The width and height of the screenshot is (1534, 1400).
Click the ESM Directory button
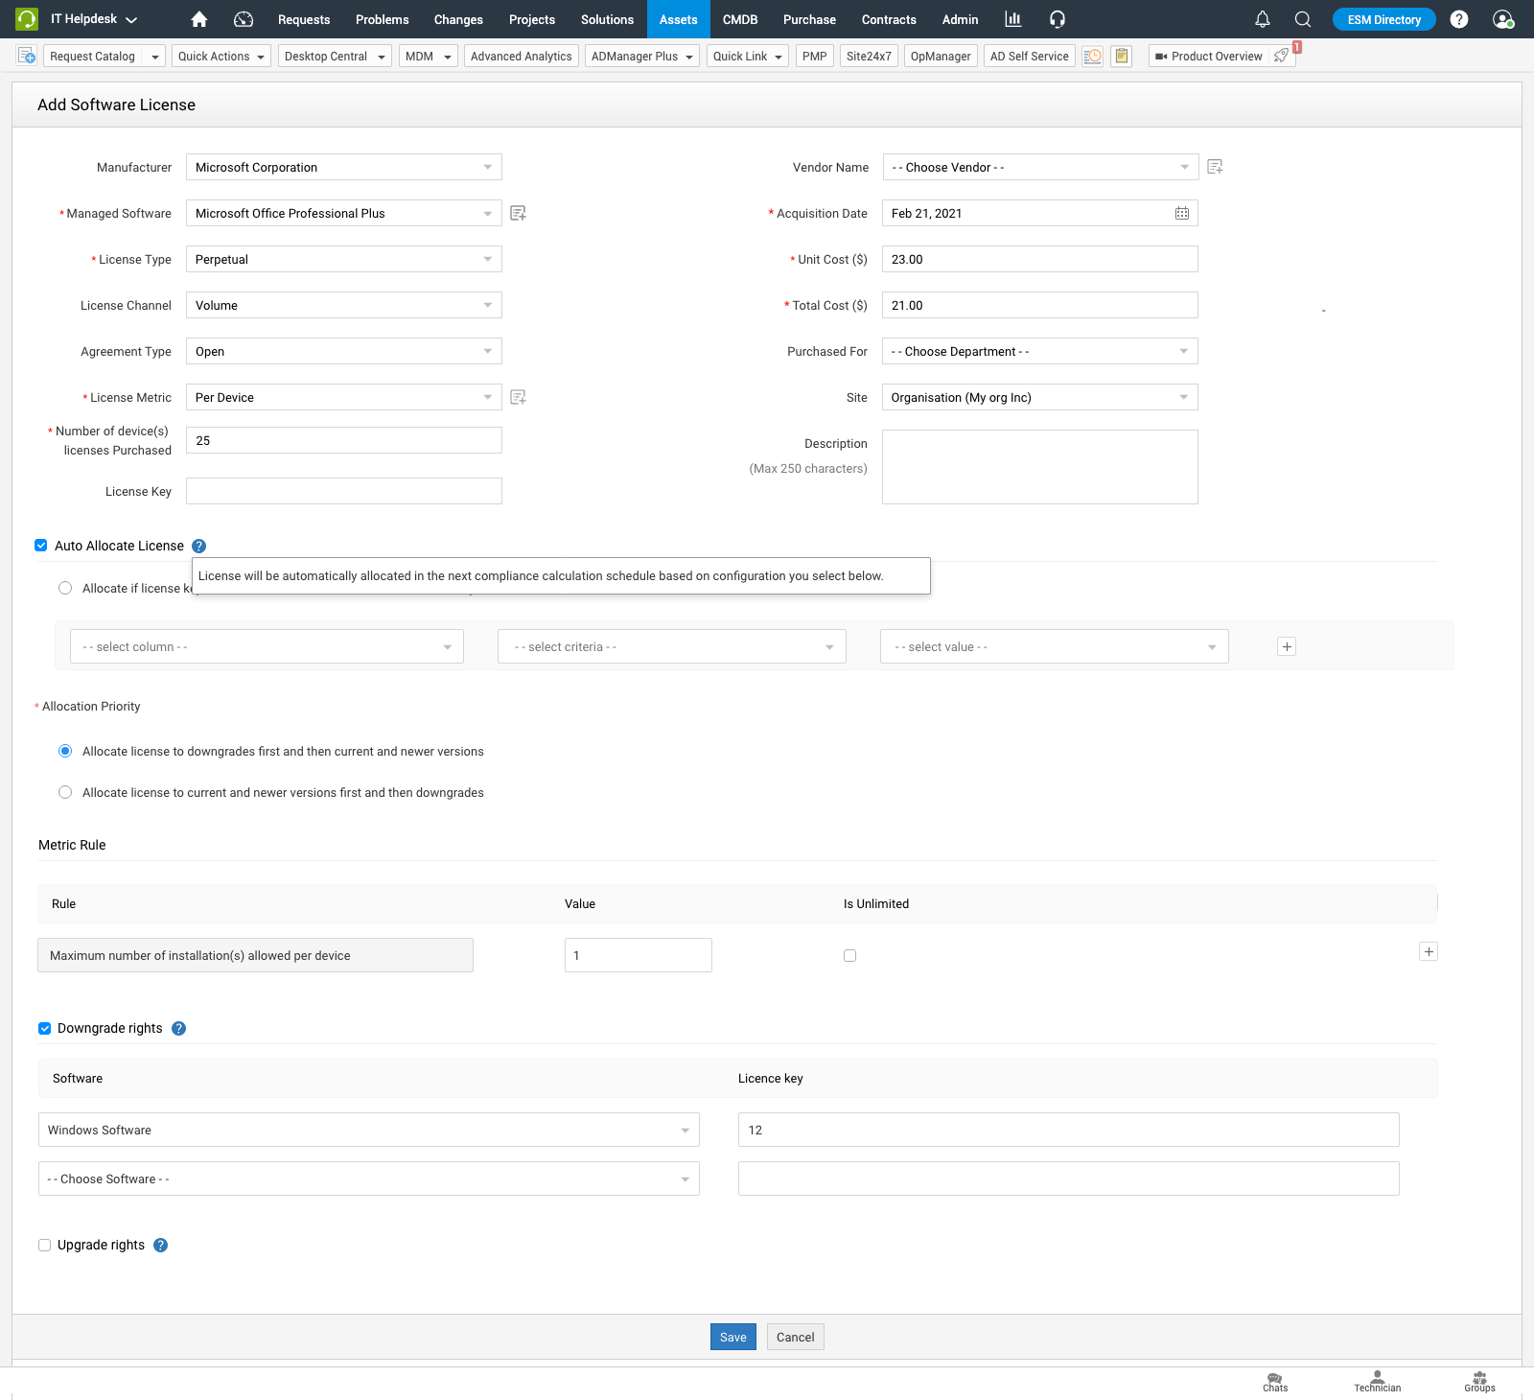[1383, 19]
